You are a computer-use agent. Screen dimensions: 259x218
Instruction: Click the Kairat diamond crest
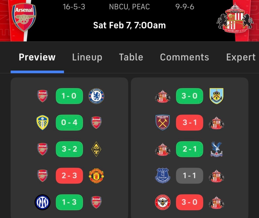(96, 149)
